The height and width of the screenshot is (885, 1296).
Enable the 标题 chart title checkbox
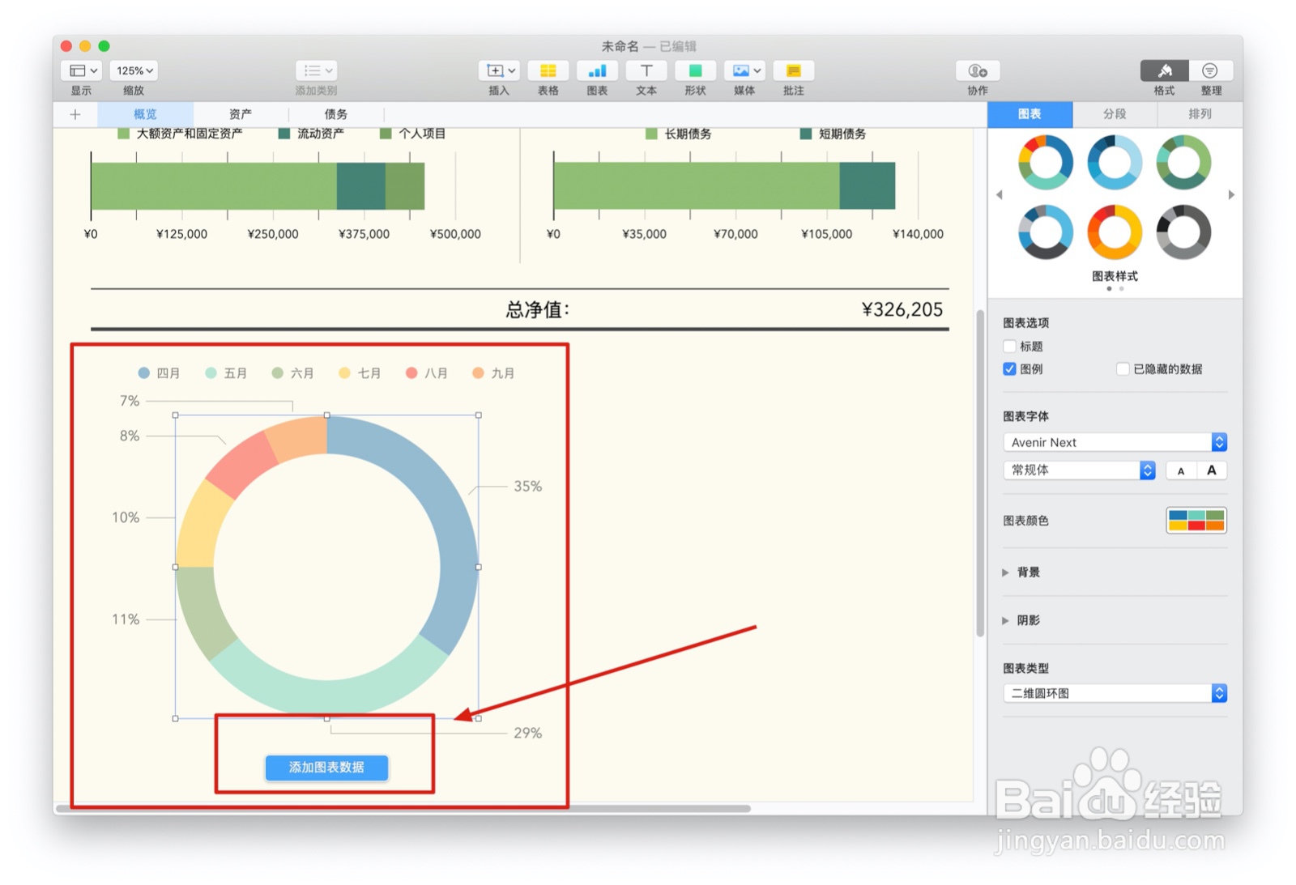coord(1009,346)
